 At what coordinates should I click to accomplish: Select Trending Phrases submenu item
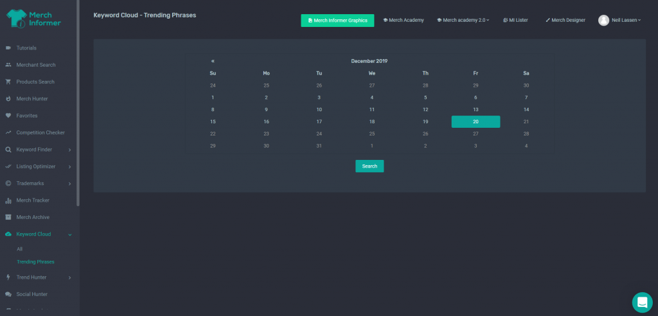click(35, 262)
